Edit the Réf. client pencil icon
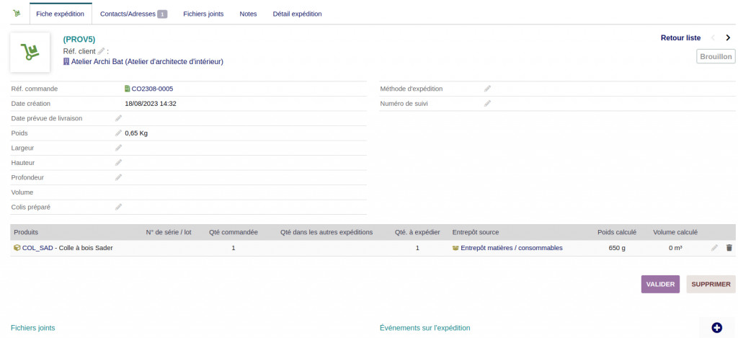Screen dimensions: 738x338 point(102,51)
